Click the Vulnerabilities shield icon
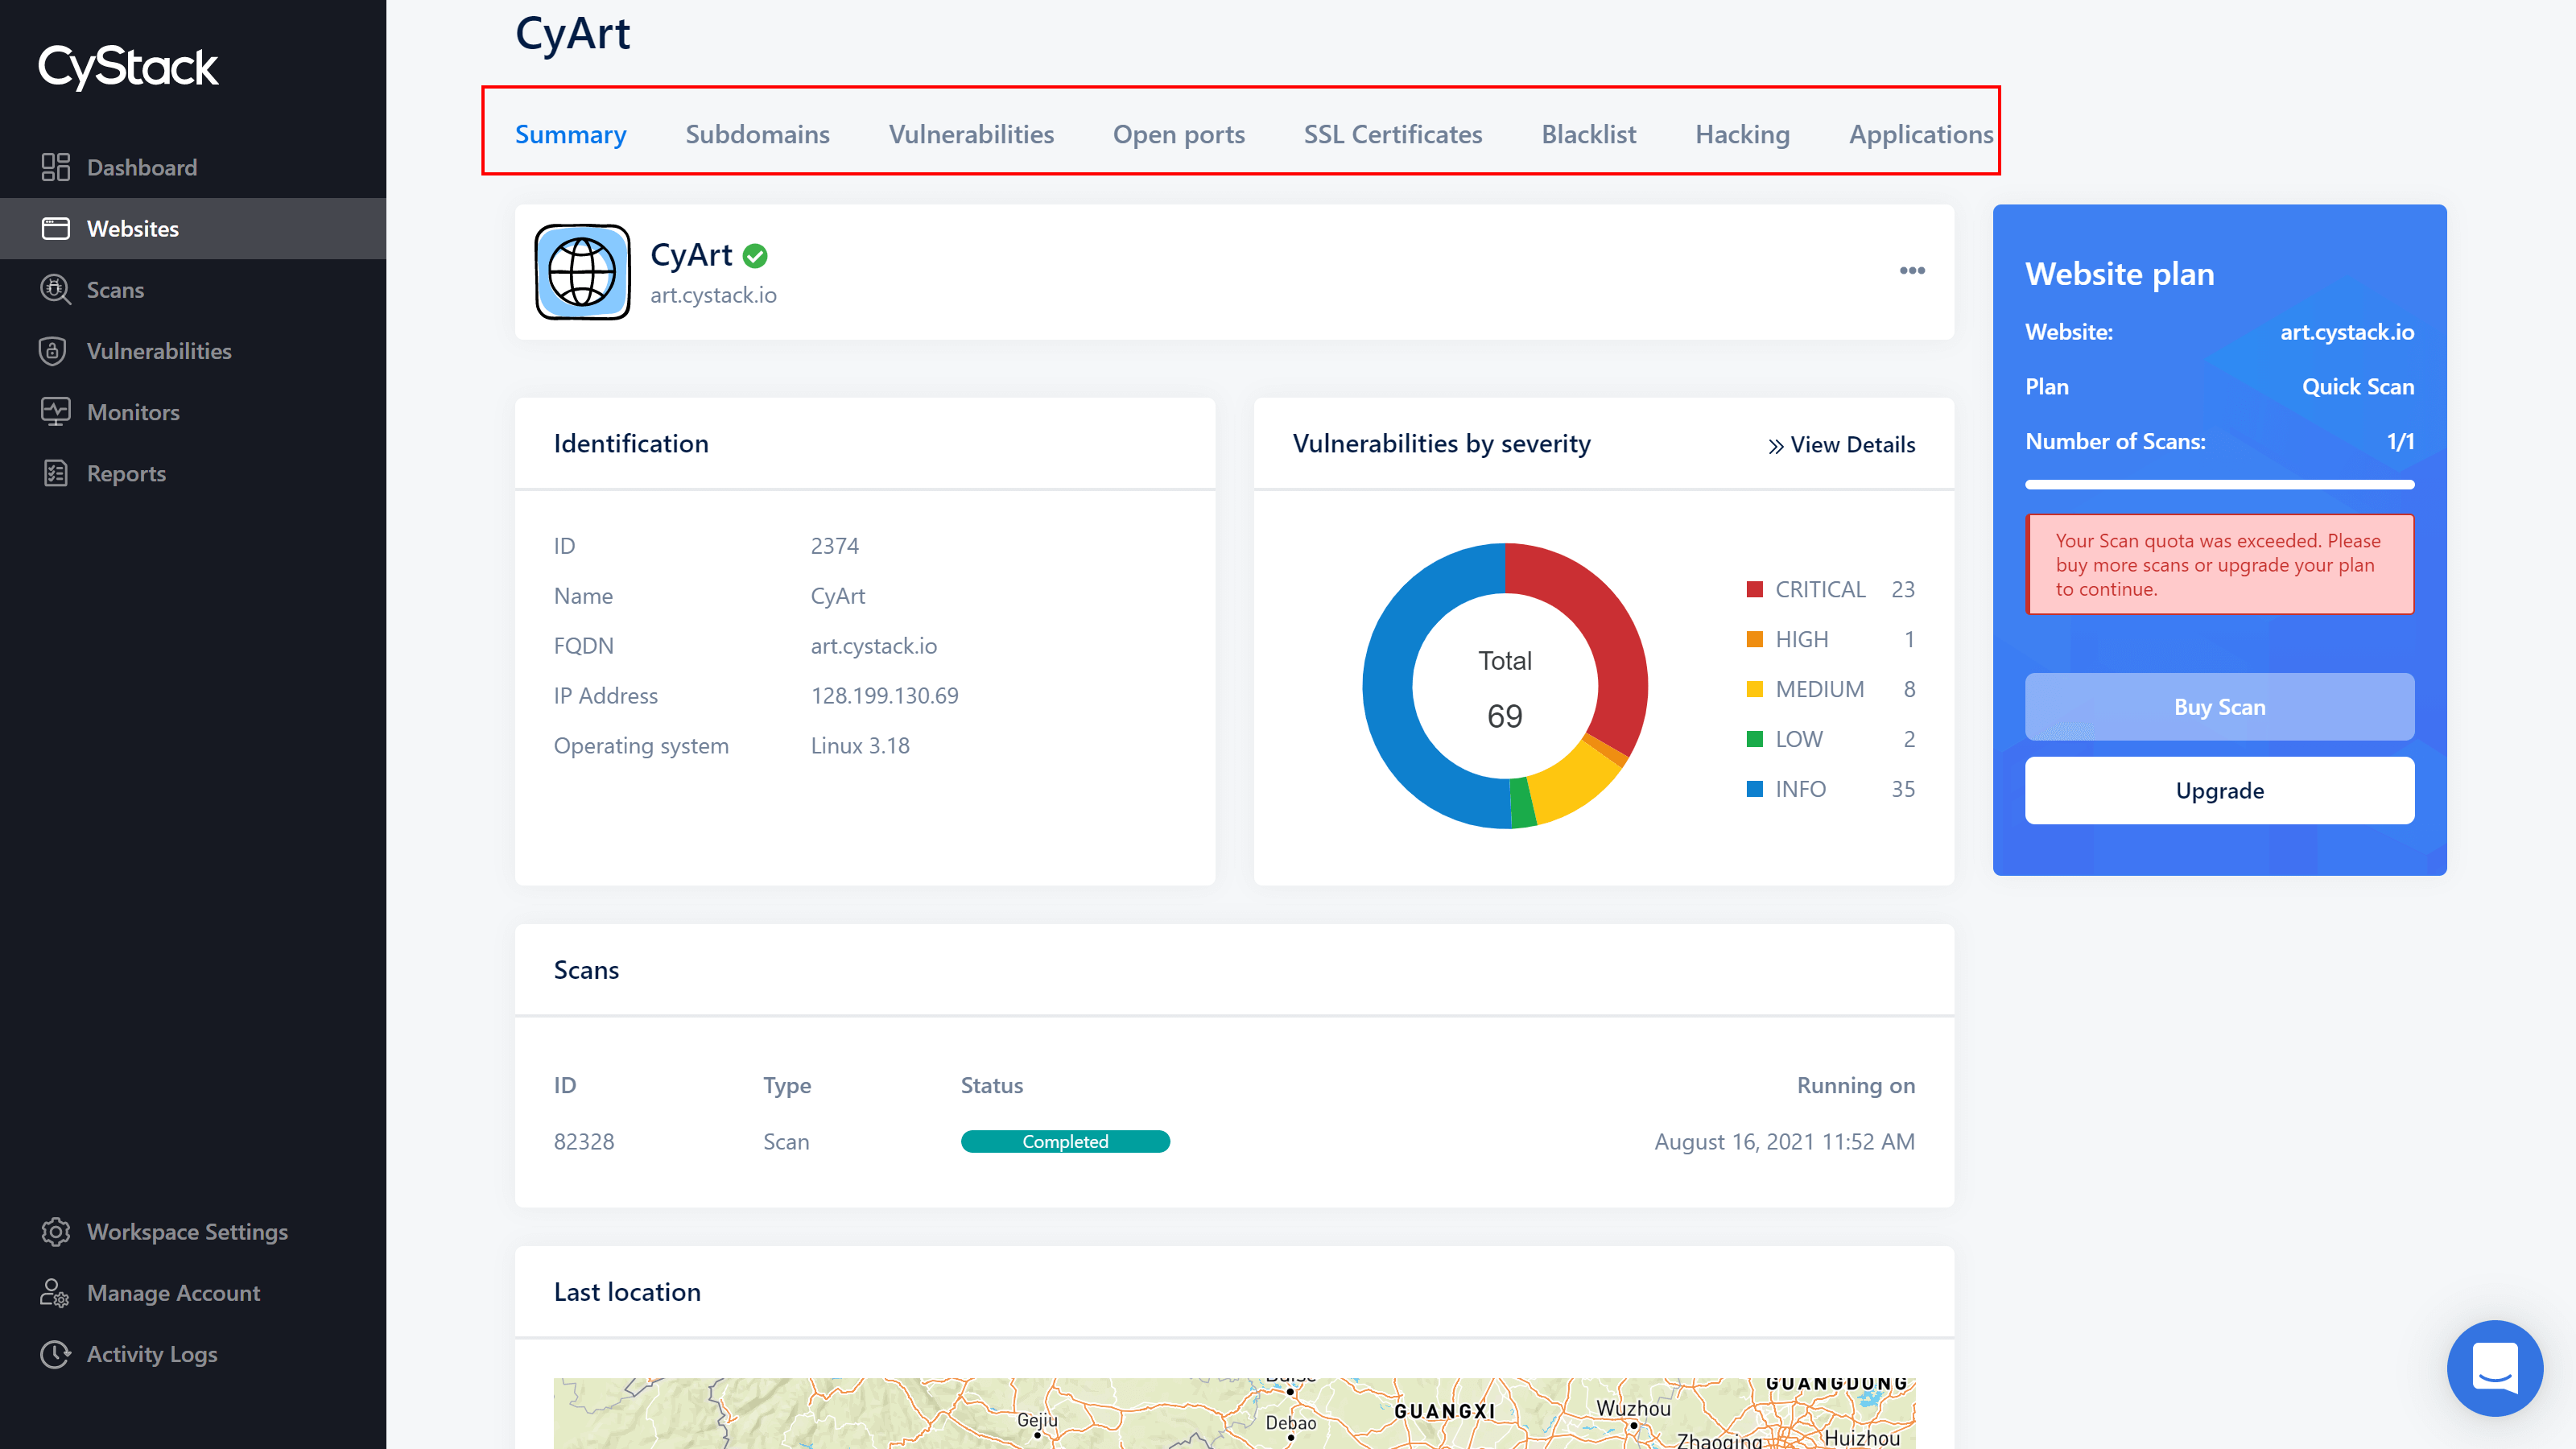2576x1449 pixels. click(53, 350)
